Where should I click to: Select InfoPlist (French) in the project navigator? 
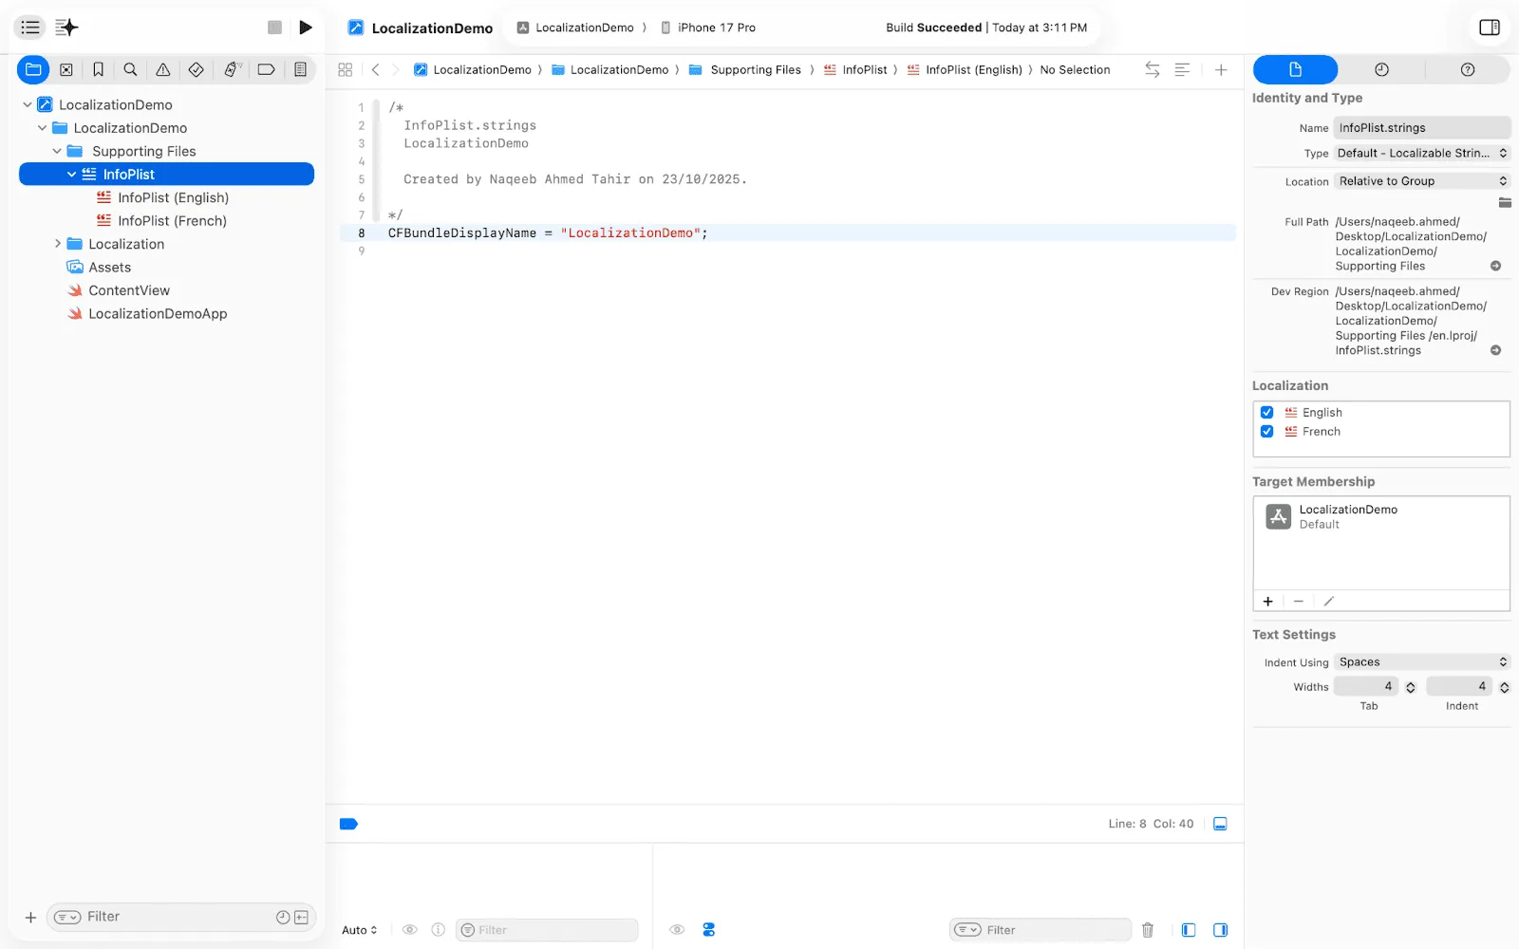tap(173, 220)
